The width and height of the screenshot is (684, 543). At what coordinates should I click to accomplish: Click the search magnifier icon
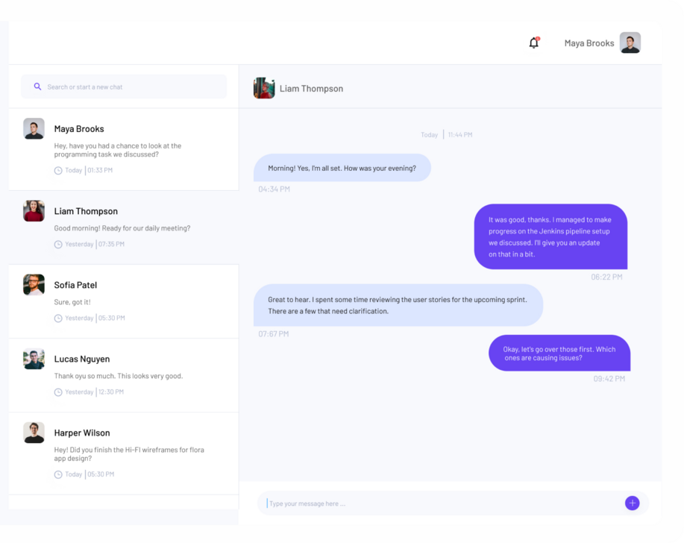37,87
